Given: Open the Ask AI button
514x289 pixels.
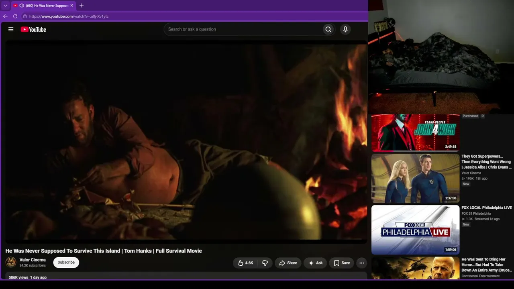Looking at the screenshot, I should point(315,263).
